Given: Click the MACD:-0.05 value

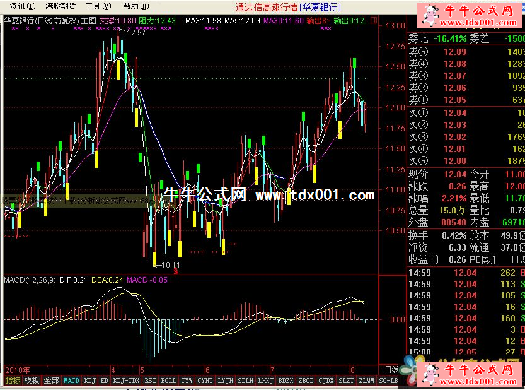Looking at the screenshot, I should click(147, 280).
